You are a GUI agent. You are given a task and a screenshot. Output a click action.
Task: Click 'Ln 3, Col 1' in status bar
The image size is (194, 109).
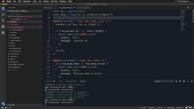coord(143,108)
